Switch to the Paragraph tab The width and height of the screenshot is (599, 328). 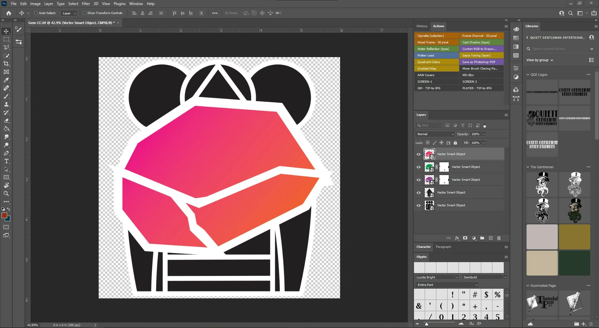[x=443, y=247]
